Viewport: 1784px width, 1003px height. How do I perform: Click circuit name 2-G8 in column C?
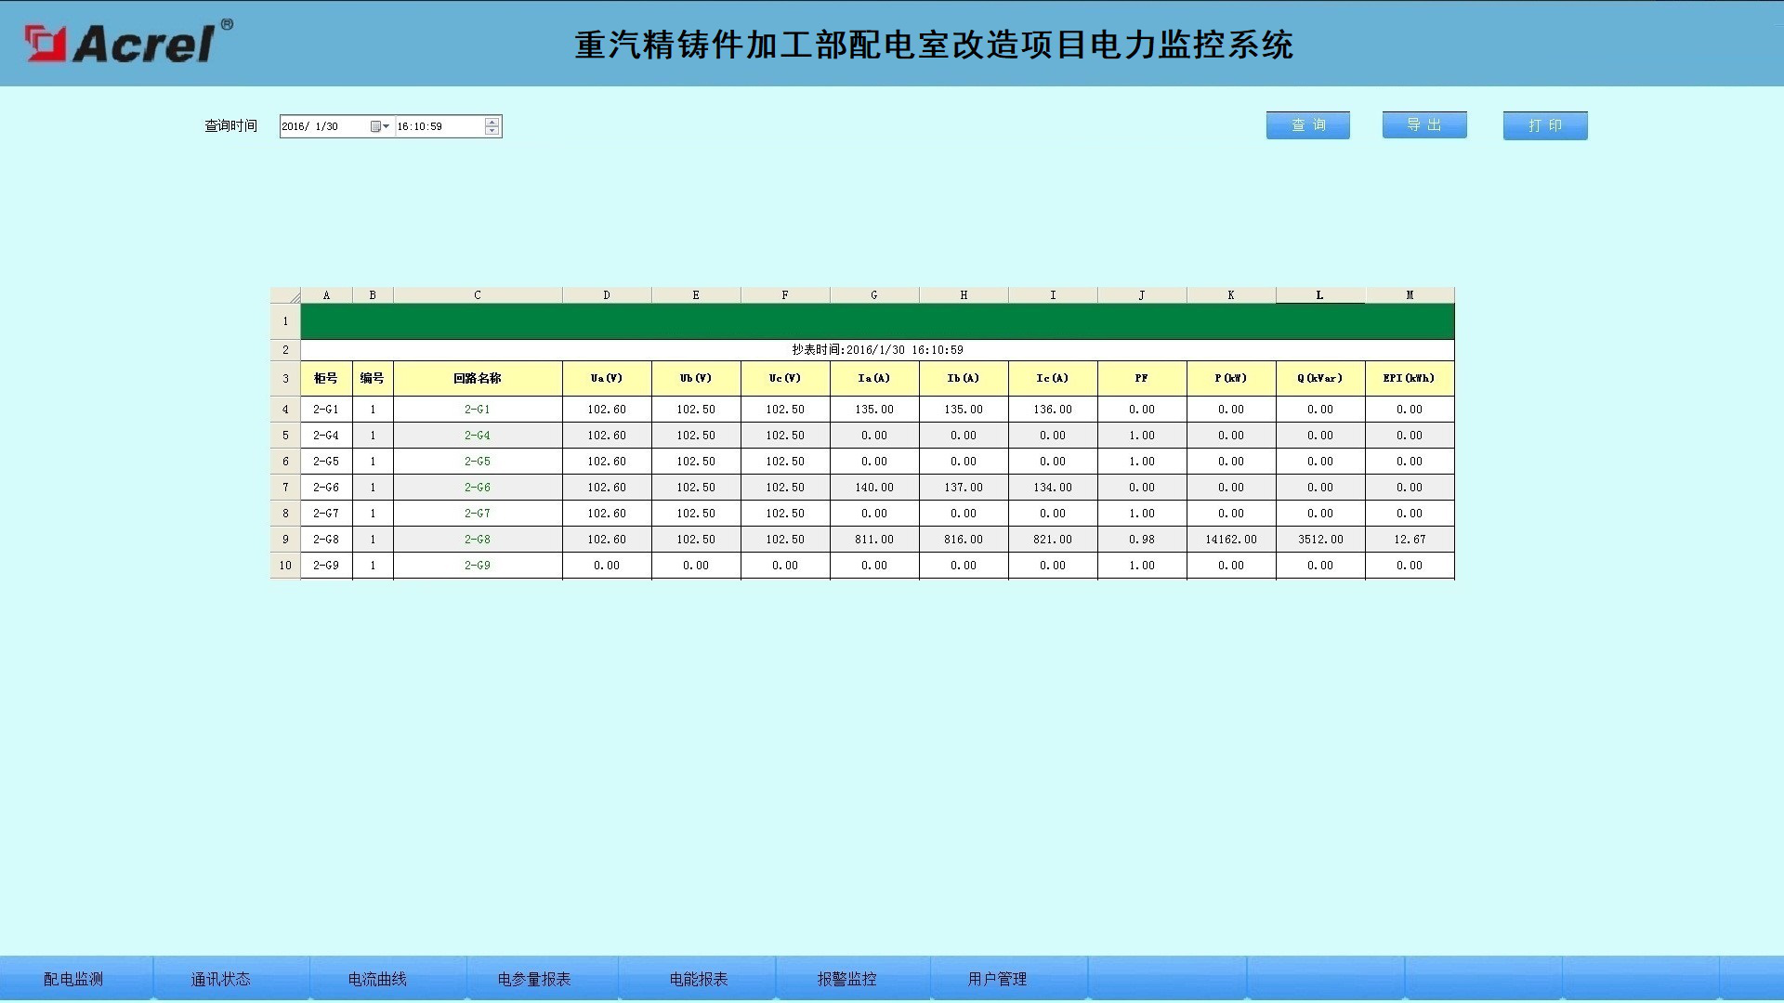click(478, 540)
